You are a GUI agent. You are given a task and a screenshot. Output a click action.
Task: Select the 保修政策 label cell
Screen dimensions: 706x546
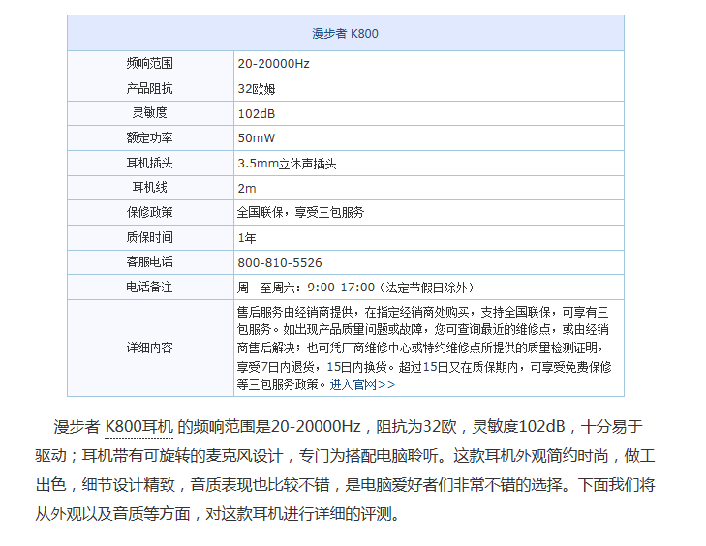coord(149,212)
